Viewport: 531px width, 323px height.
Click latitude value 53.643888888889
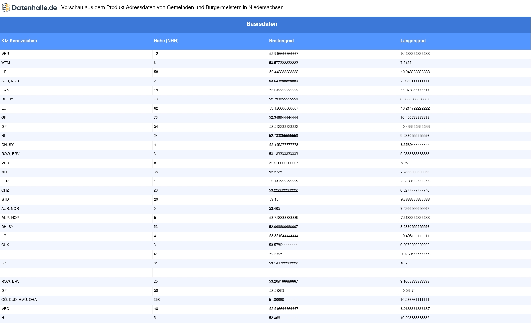(283, 81)
